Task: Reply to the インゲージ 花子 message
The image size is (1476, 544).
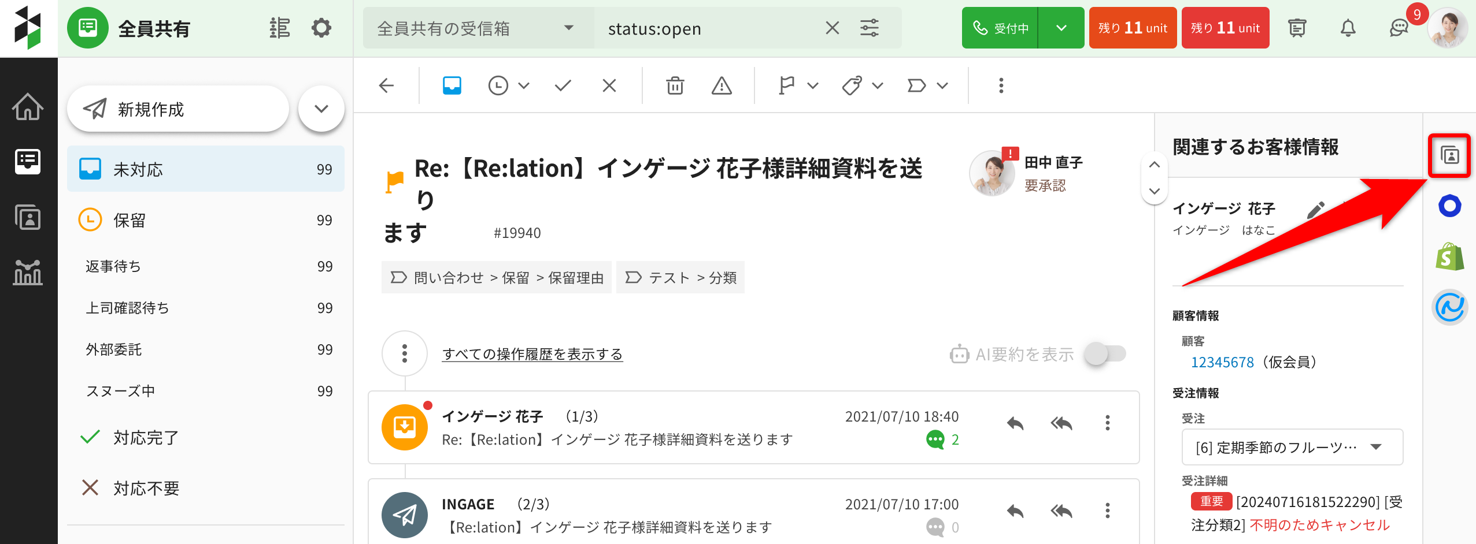Action: click(1015, 423)
